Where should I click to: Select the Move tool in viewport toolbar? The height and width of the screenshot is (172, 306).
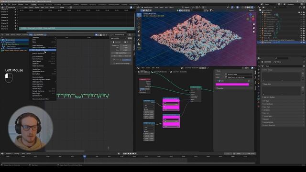point(139,23)
